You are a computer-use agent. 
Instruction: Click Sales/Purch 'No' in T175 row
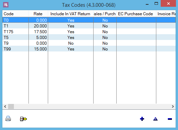pos(105,32)
